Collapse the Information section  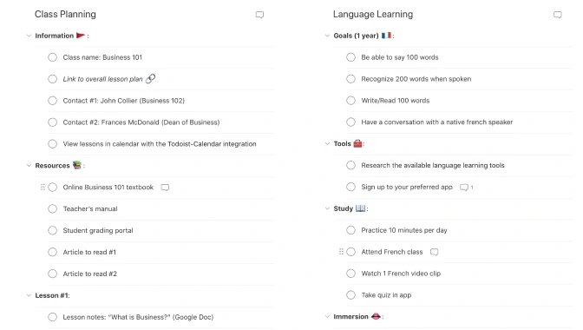(x=29, y=36)
